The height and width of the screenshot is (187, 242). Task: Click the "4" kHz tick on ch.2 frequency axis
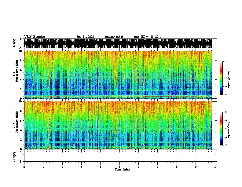coord(21,130)
